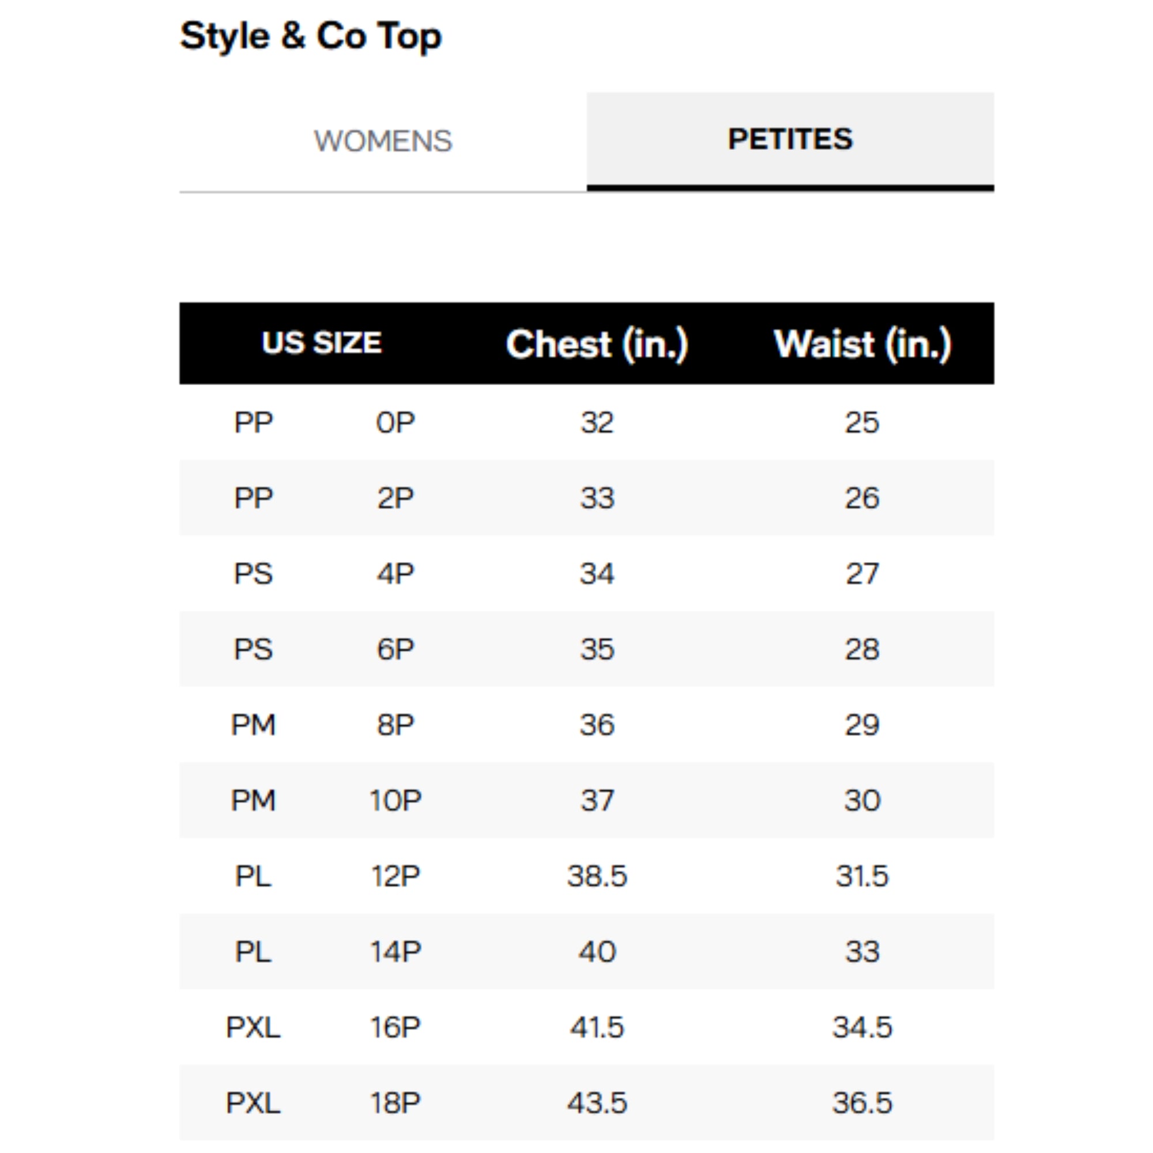Image resolution: width=1153 pixels, height=1153 pixels.
Task: Click the Waist (in.) column header
Action: coord(862,344)
